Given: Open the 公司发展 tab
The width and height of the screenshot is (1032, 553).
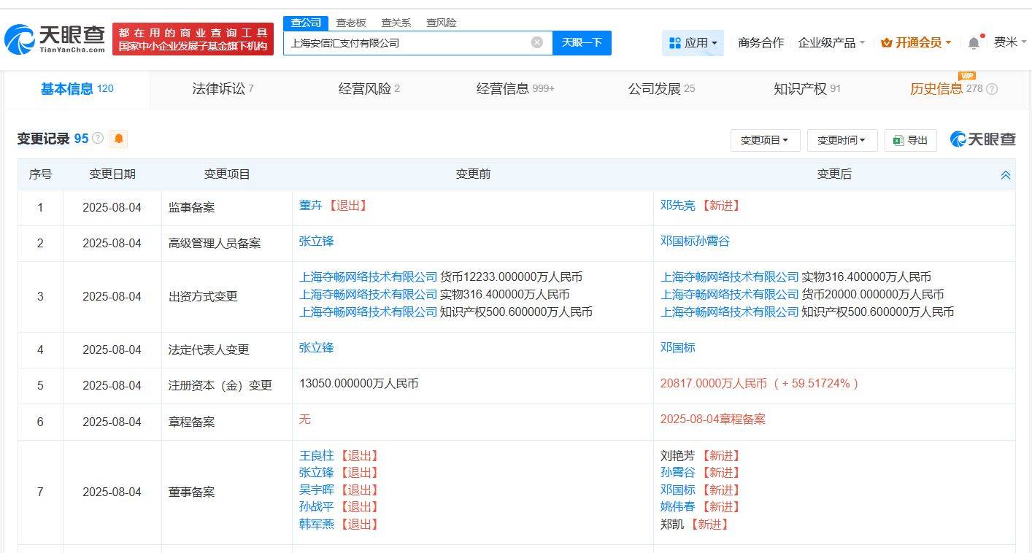Looking at the screenshot, I should (x=661, y=89).
